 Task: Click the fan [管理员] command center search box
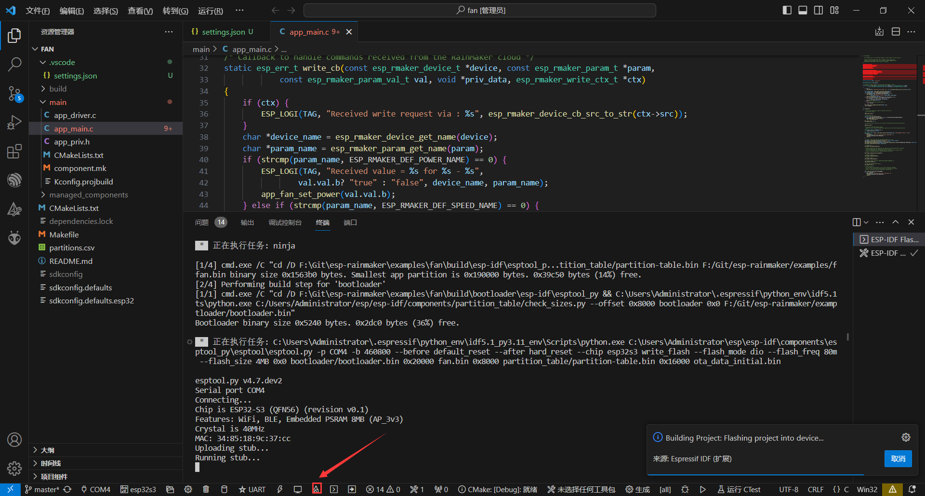point(480,10)
